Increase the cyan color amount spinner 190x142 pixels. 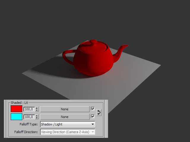pyautogui.click(x=37, y=116)
